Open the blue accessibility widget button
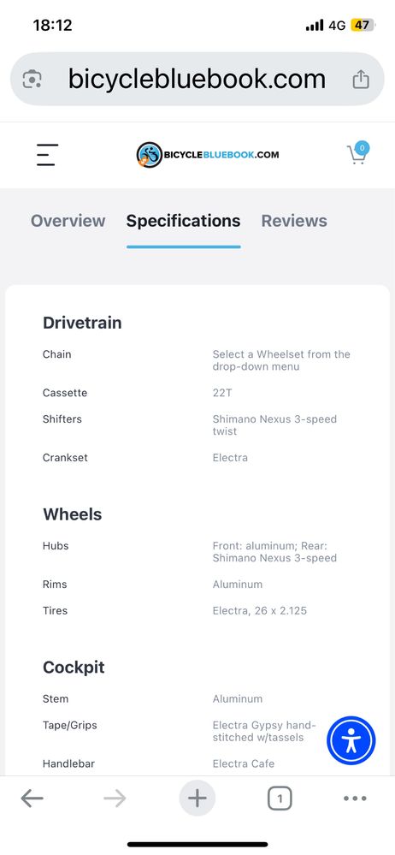The height and width of the screenshot is (855, 395). point(351,740)
